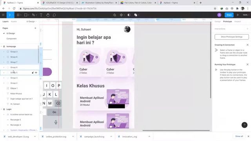Screen dimensions: 251x141
Task: Click Show all downloads
Action: coord(239,136)
